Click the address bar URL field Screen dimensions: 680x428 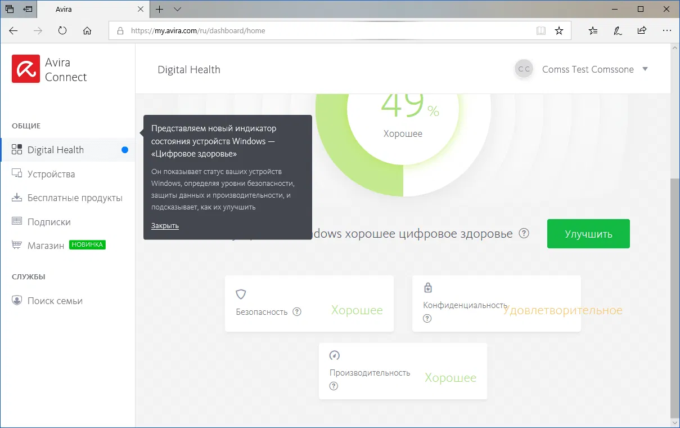(x=340, y=31)
